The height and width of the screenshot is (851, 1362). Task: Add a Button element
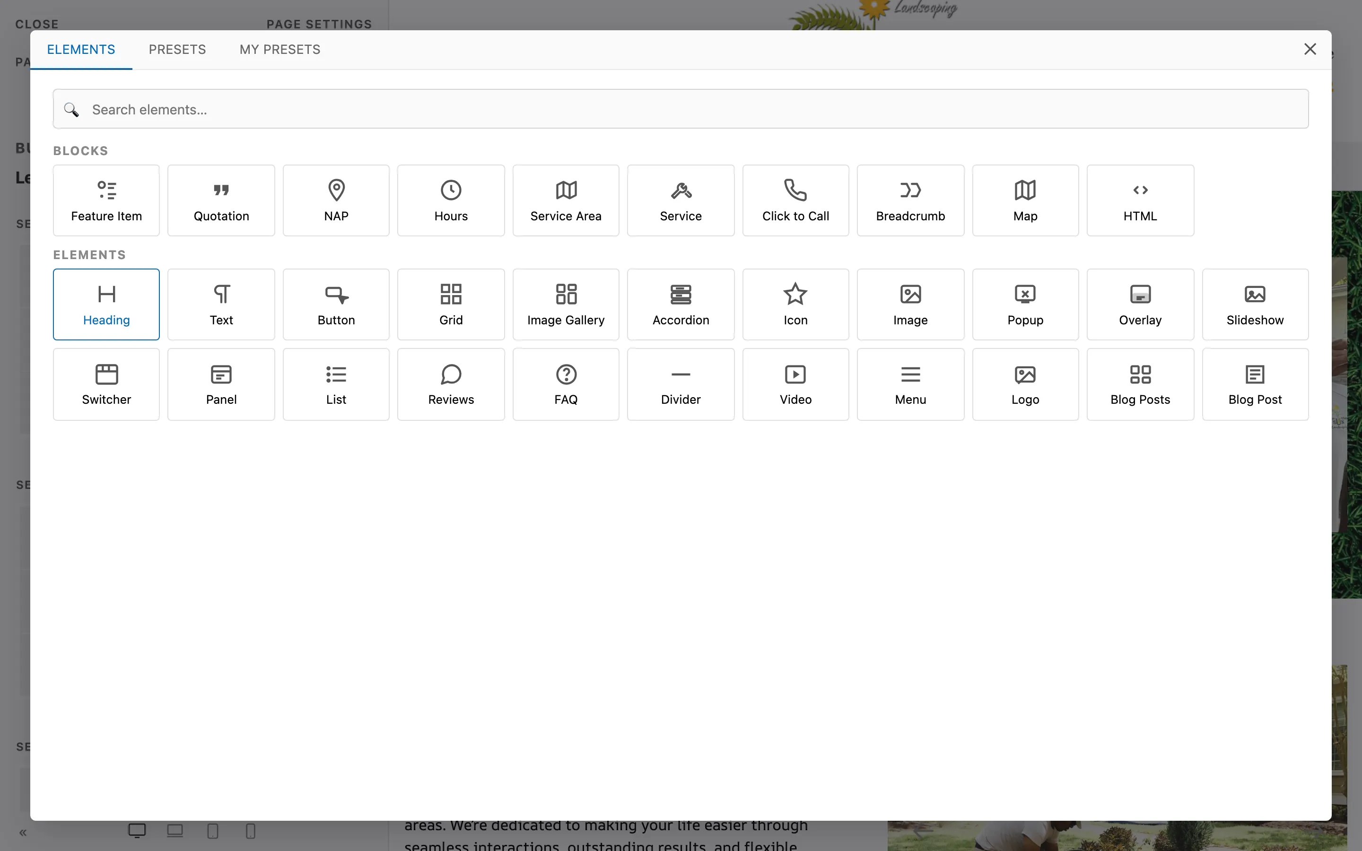pos(336,304)
